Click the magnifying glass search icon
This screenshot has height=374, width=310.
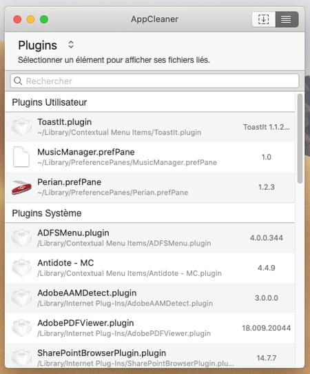pyautogui.click(x=18, y=81)
